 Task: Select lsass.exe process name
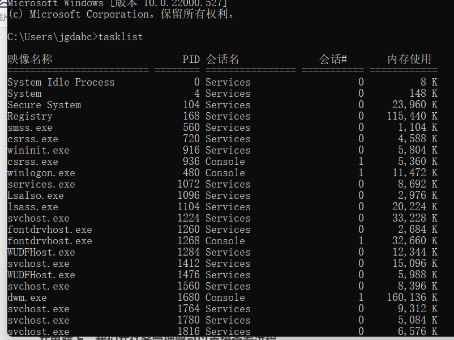[x=33, y=207]
